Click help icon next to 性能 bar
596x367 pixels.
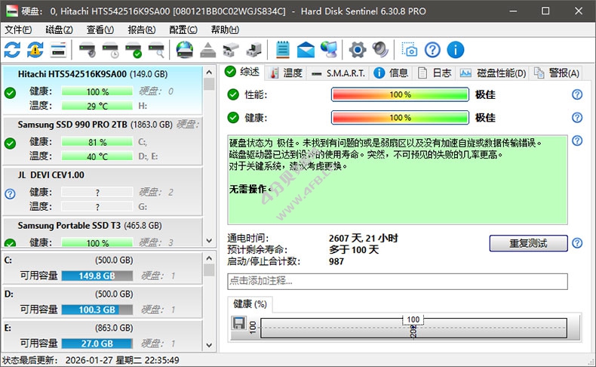pos(577,94)
